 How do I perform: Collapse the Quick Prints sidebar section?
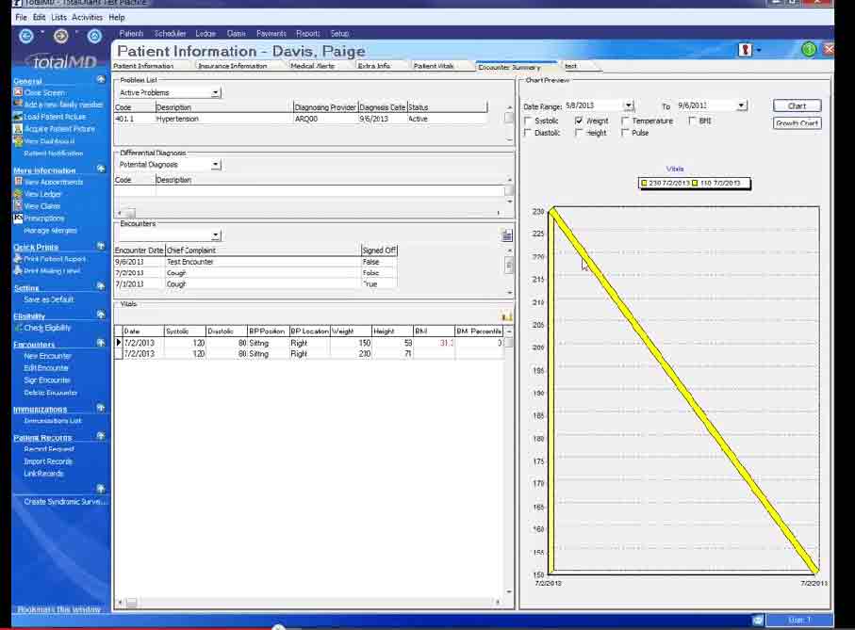(101, 246)
